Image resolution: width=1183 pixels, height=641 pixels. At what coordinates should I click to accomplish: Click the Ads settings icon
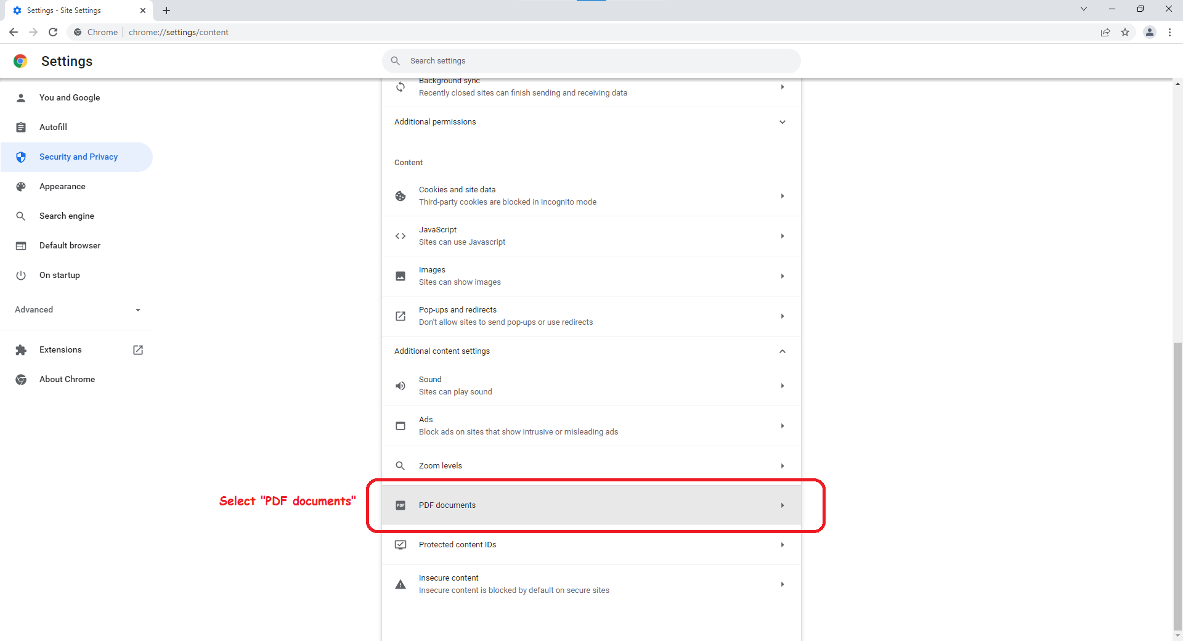400,426
